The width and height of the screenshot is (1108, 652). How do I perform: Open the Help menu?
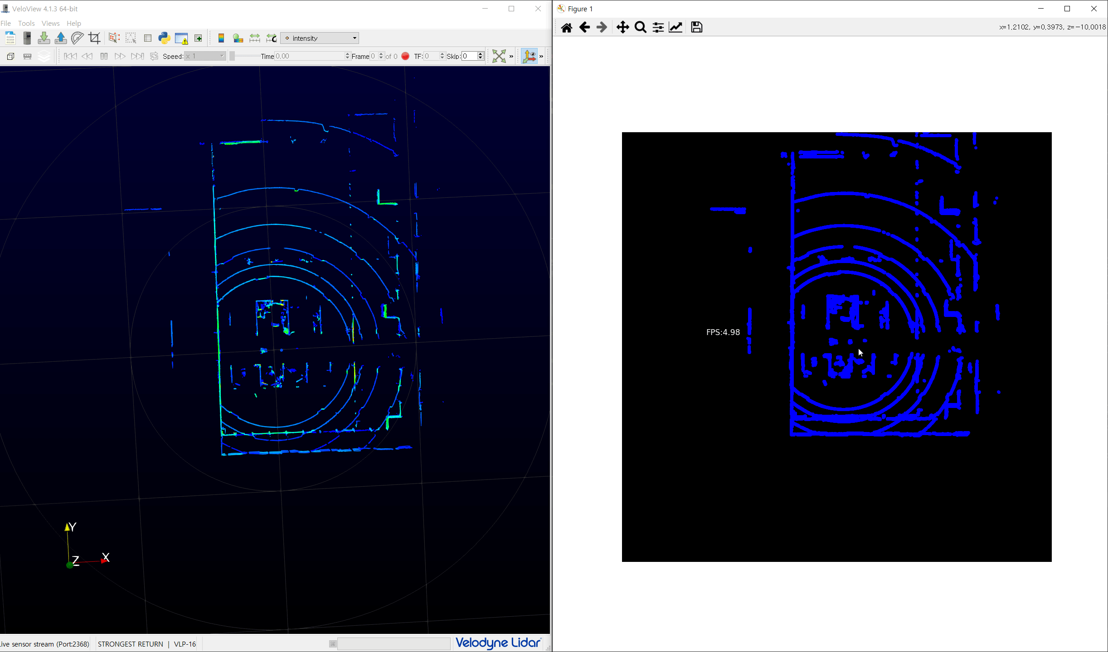point(74,23)
